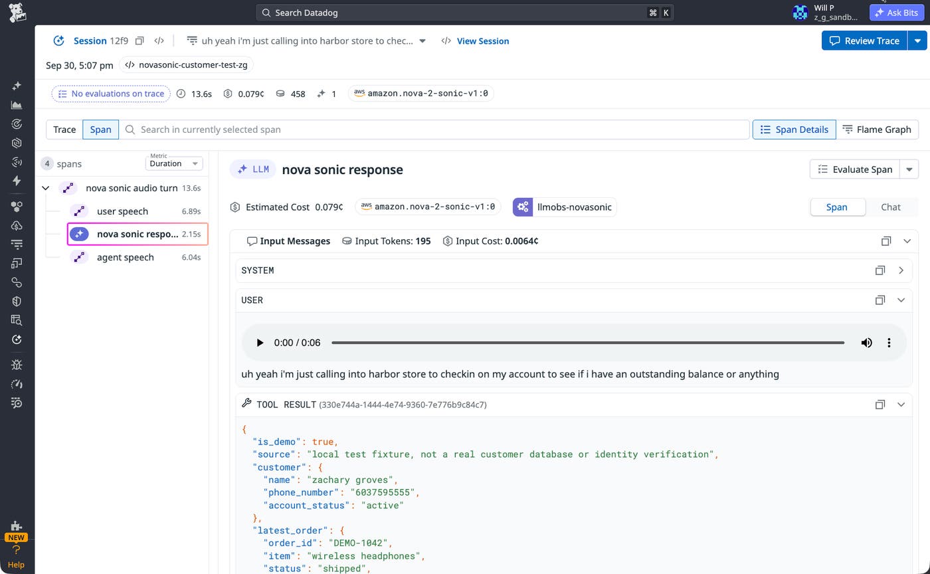Open the Duration metric dropdown
This screenshot has height=574, width=930.
click(x=174, y=163)
